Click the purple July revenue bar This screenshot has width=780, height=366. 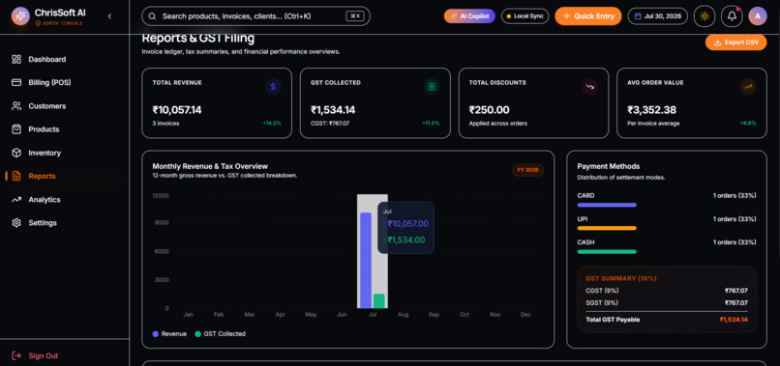click(x=366, y=261)
